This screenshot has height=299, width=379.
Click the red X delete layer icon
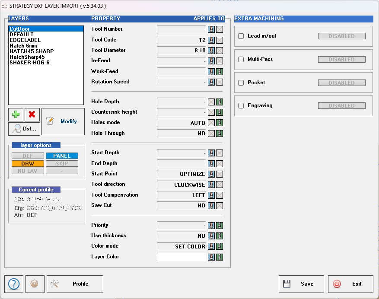[32, 115]
